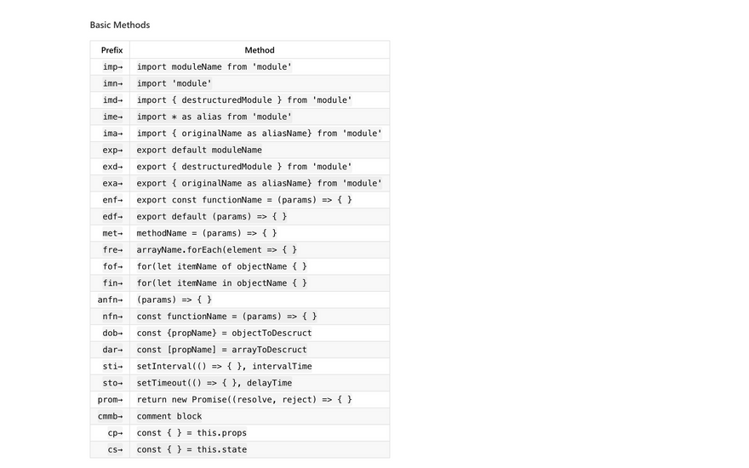Viewport: 749px width, 468px height.
Task: Select the anfn→ prefix cell
Action: click(110, 300)
